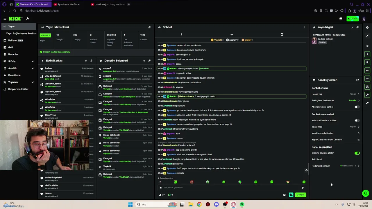Open Droplar ve ödüller

pos(19,89)
